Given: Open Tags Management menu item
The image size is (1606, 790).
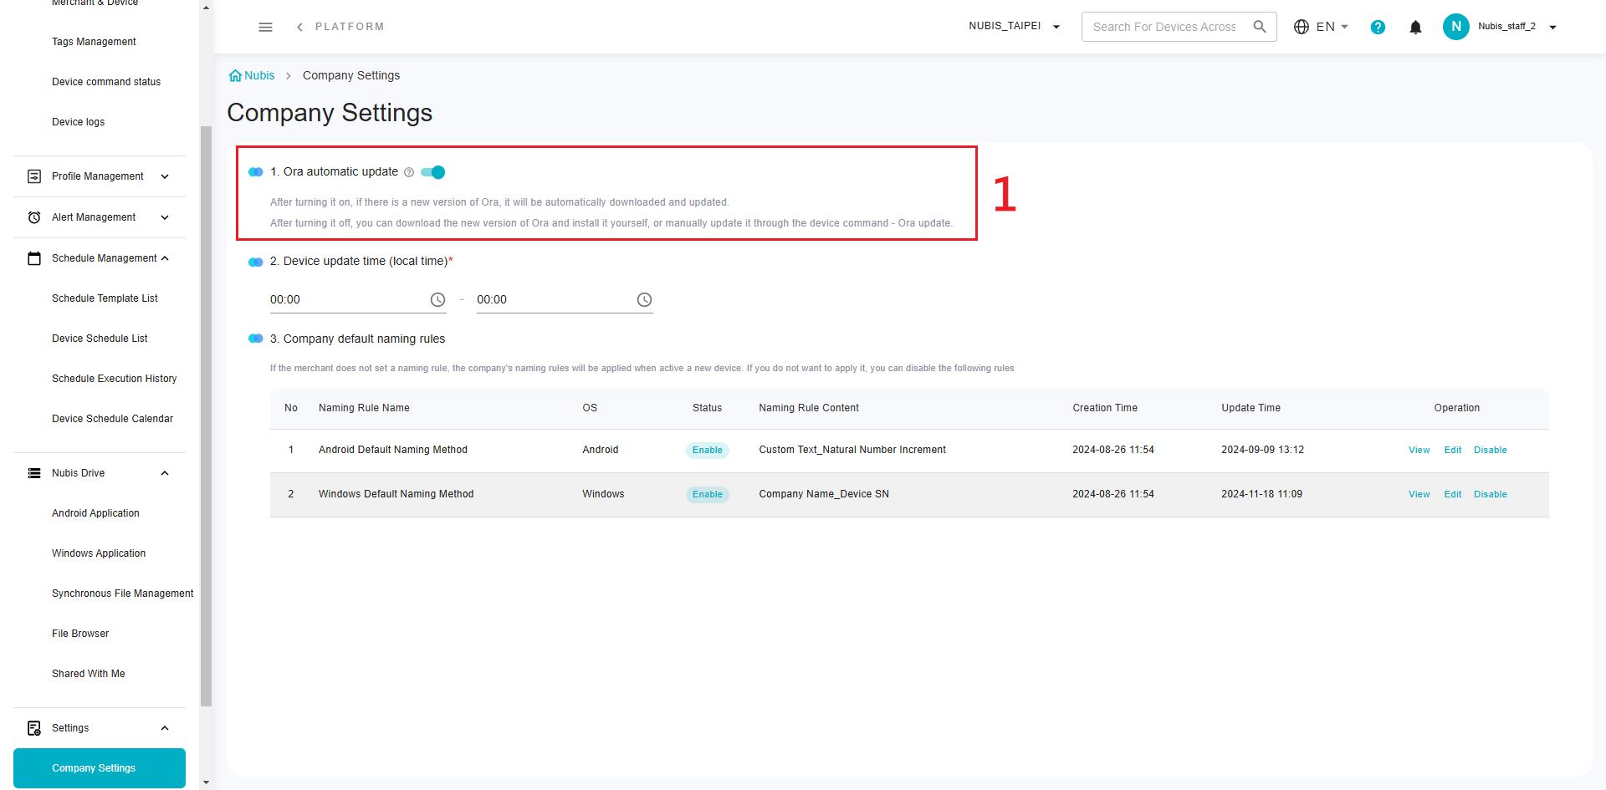Looking at the screenshot, I should (94, 42).
